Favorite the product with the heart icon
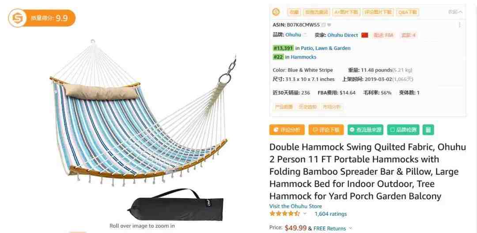Screen dimensions: 477x233 click(329, 25)
